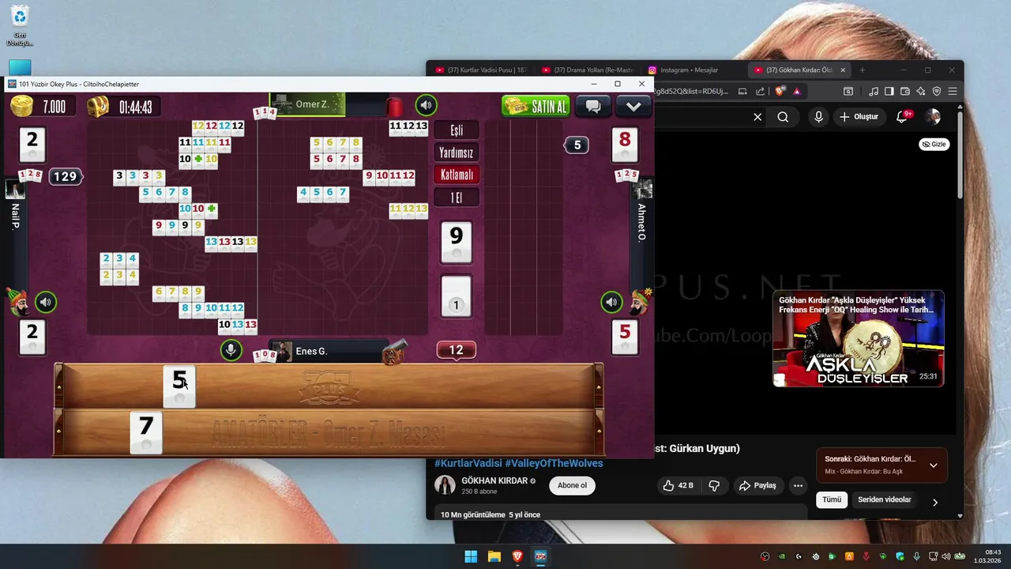Screen dimensions: 1011x569
Task: Toggle Brave sidebar panel icon
Action: click(x=889, y=92)
